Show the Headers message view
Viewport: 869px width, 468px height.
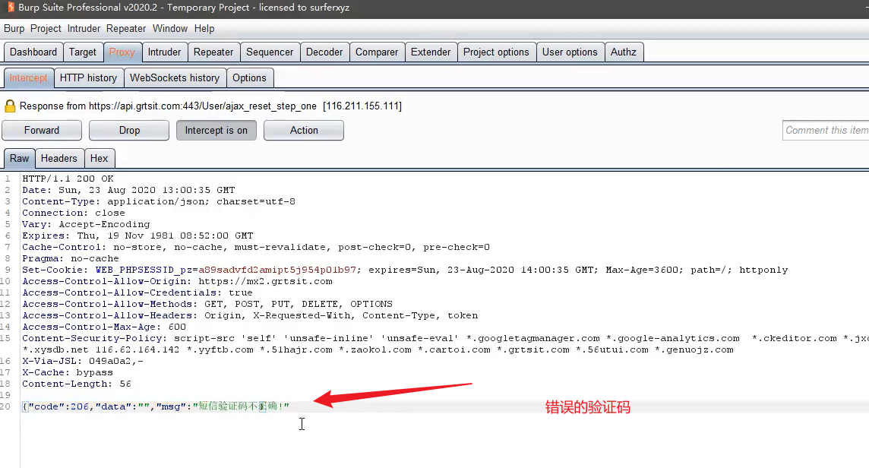pyautogui.click(x=58, y=159)
